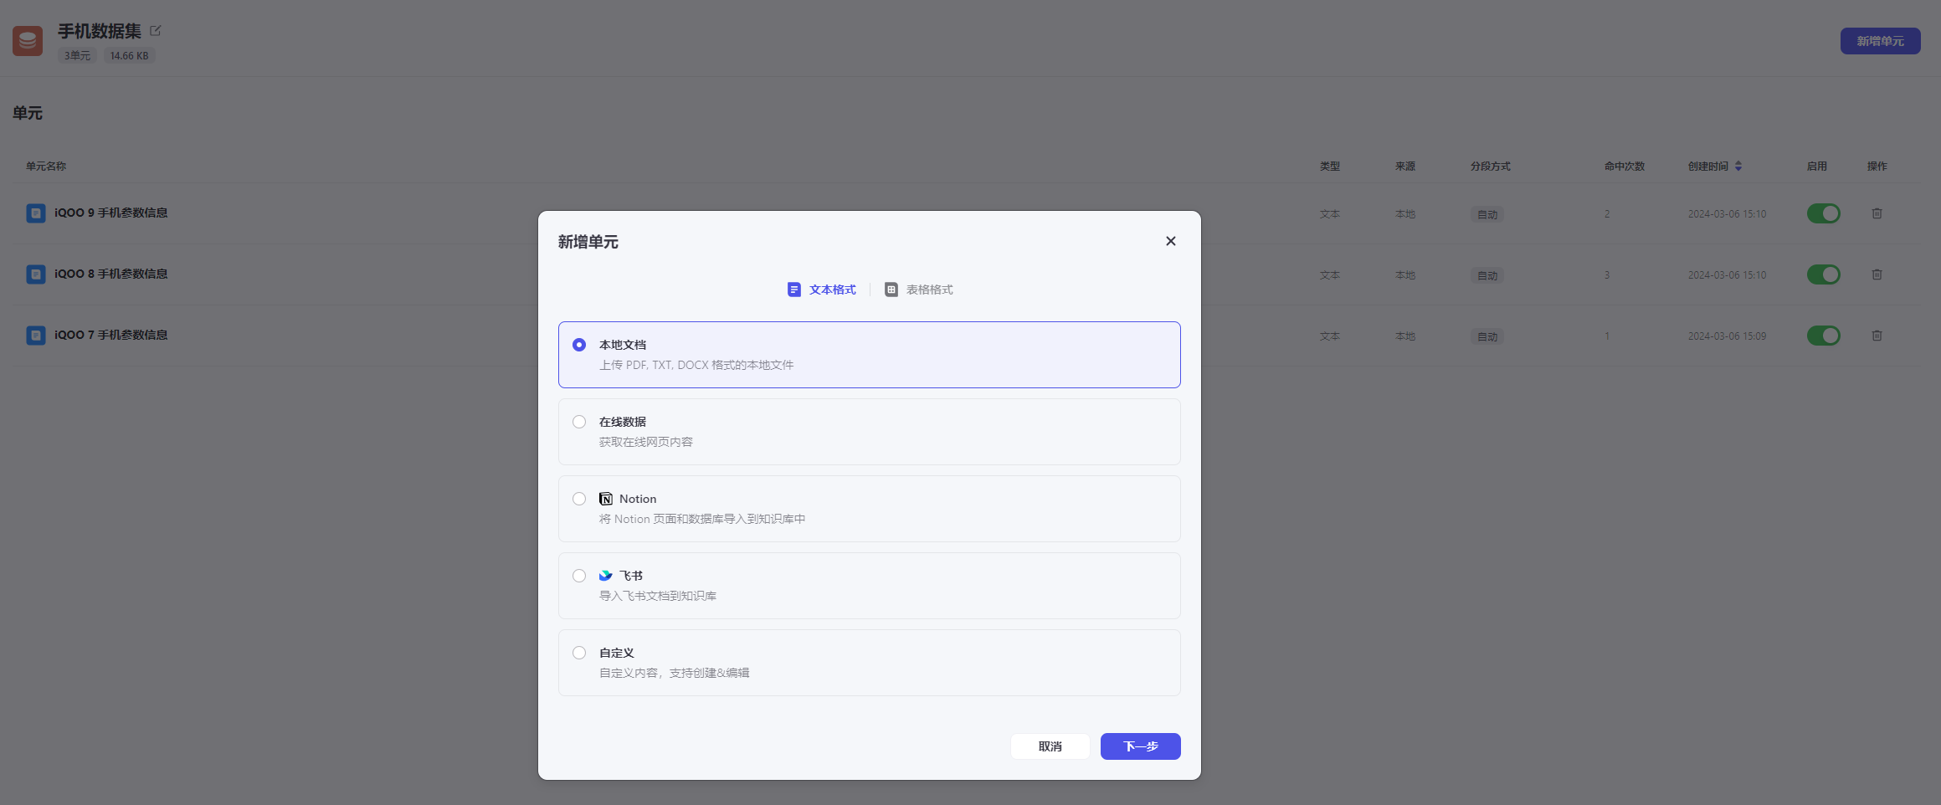Delete the iQOO 8 手机参数信息 unit
The height and width of the screenshot is (805, 1941).
1877,274
